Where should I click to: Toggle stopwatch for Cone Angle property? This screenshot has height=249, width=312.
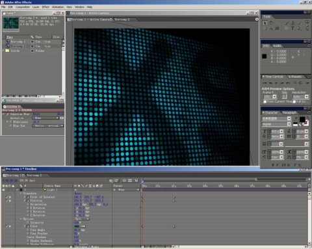pyautogui.click(x=28, y=230)
